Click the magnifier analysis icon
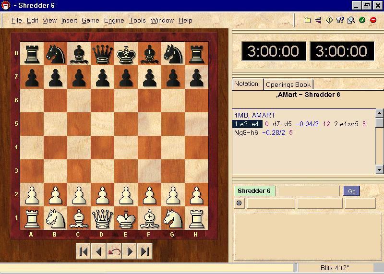 point(351,20)
